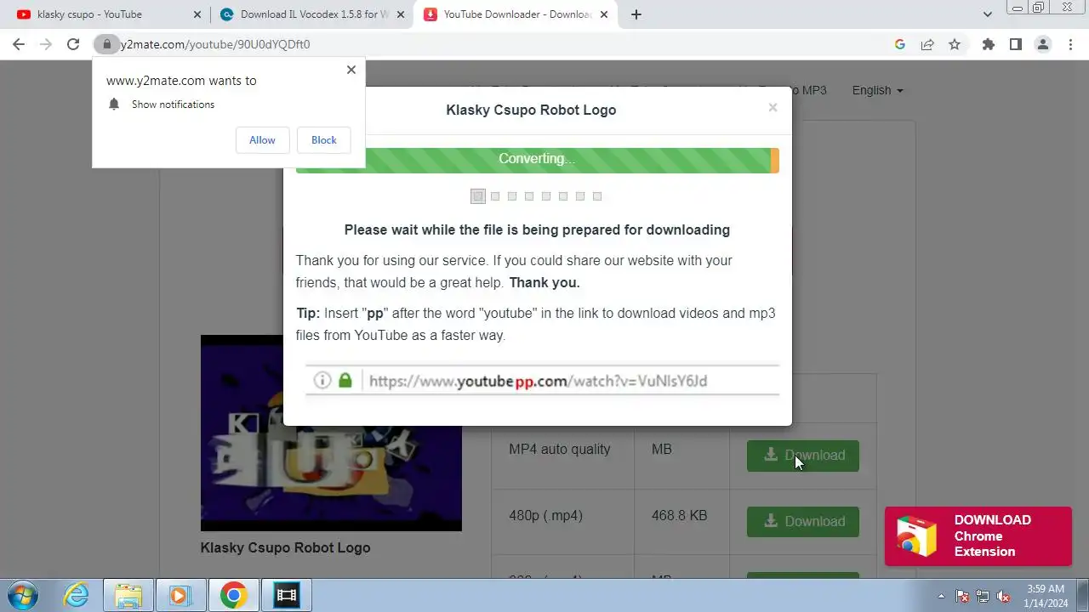Dismiss the notification permission popup
The height and width of the screenshot is (612, 1089).
coord(351,70)
